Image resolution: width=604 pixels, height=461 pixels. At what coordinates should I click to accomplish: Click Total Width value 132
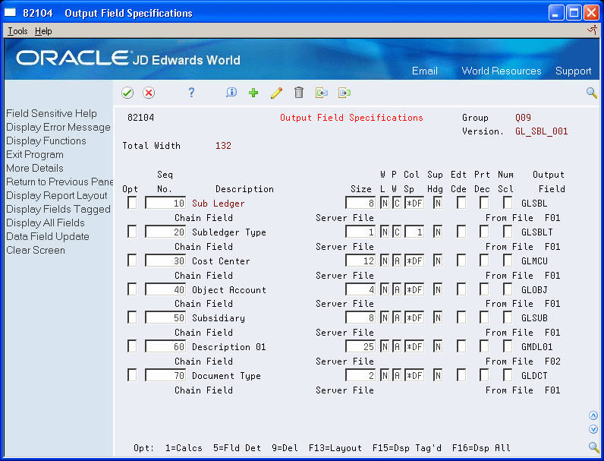[x=223, y=146]
